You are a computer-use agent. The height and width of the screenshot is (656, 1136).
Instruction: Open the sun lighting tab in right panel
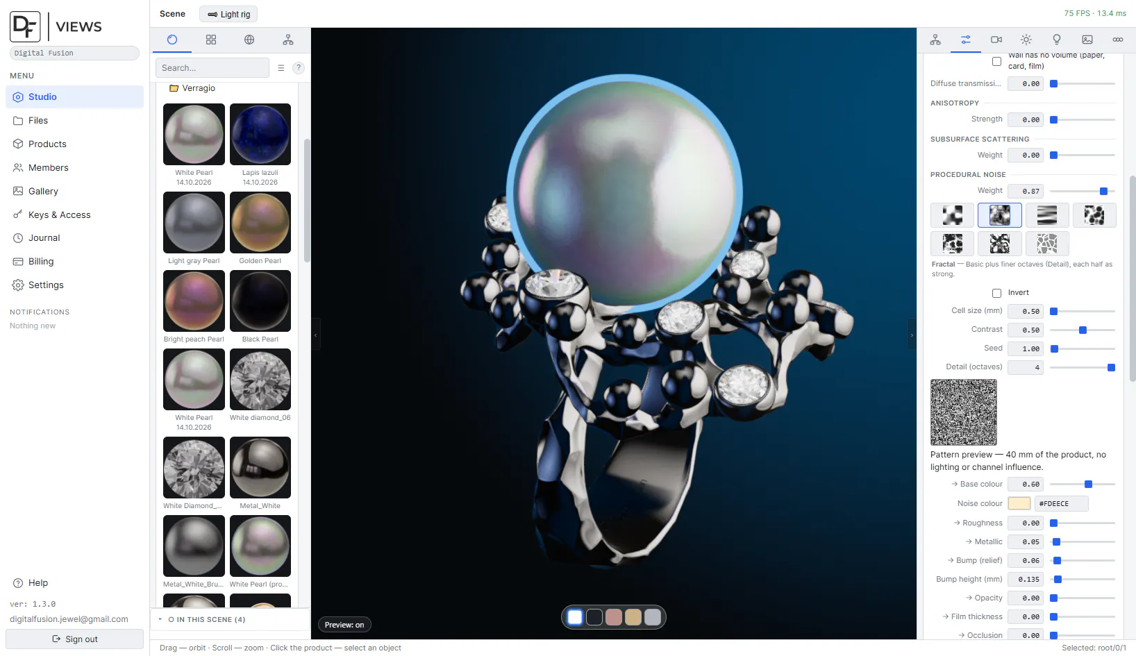1026,40
